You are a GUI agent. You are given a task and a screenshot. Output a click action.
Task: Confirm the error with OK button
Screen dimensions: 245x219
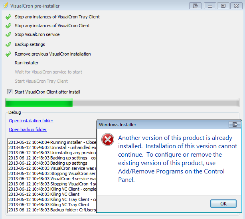223,203
